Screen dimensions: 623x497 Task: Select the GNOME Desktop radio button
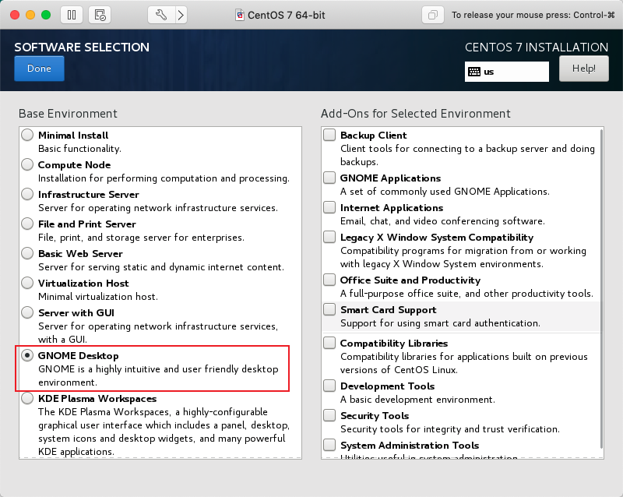point(27,355)
